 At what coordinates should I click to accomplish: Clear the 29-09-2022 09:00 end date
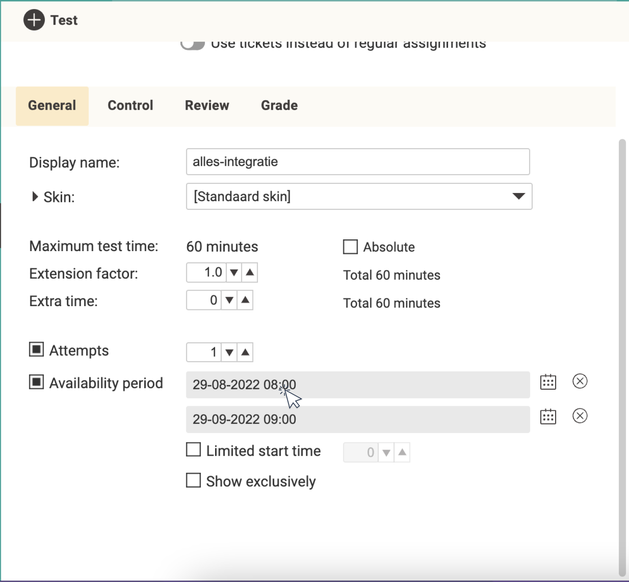(580, 416)
